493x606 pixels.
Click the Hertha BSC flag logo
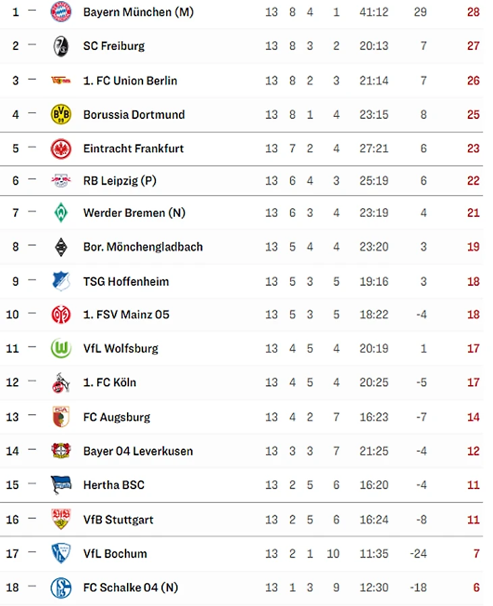(x=61, y=484)
